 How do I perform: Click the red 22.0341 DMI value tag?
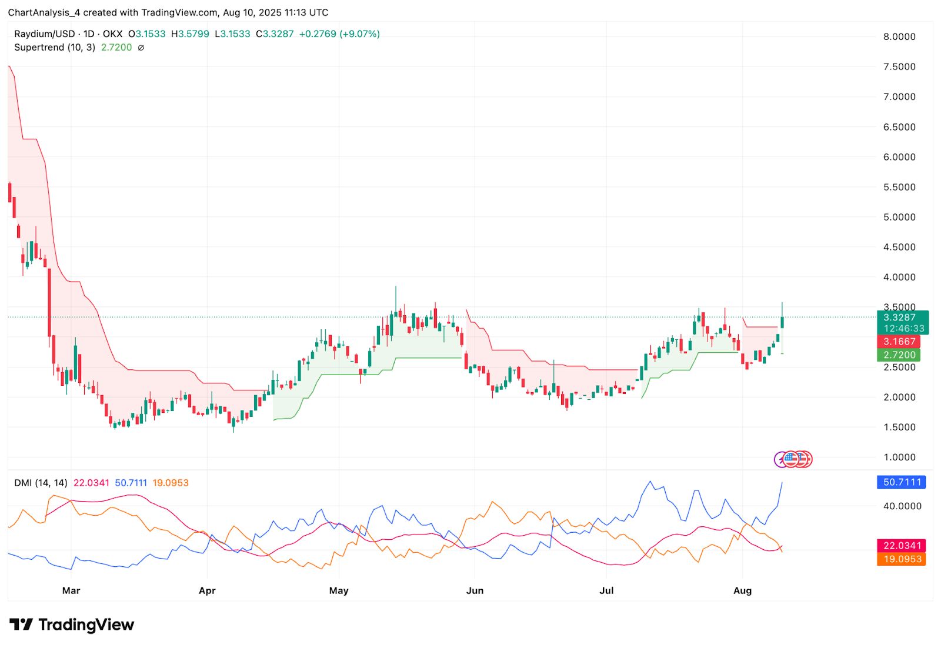pyautogui.click(x=902, y=546)
